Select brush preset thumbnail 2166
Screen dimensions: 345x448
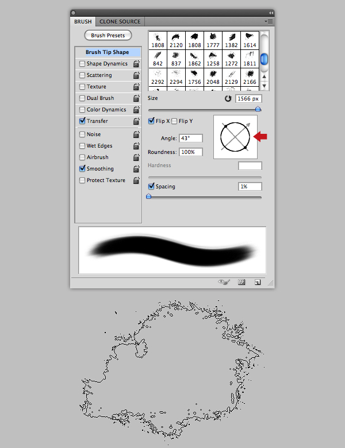pyautogui.click(x=250, y=77)
